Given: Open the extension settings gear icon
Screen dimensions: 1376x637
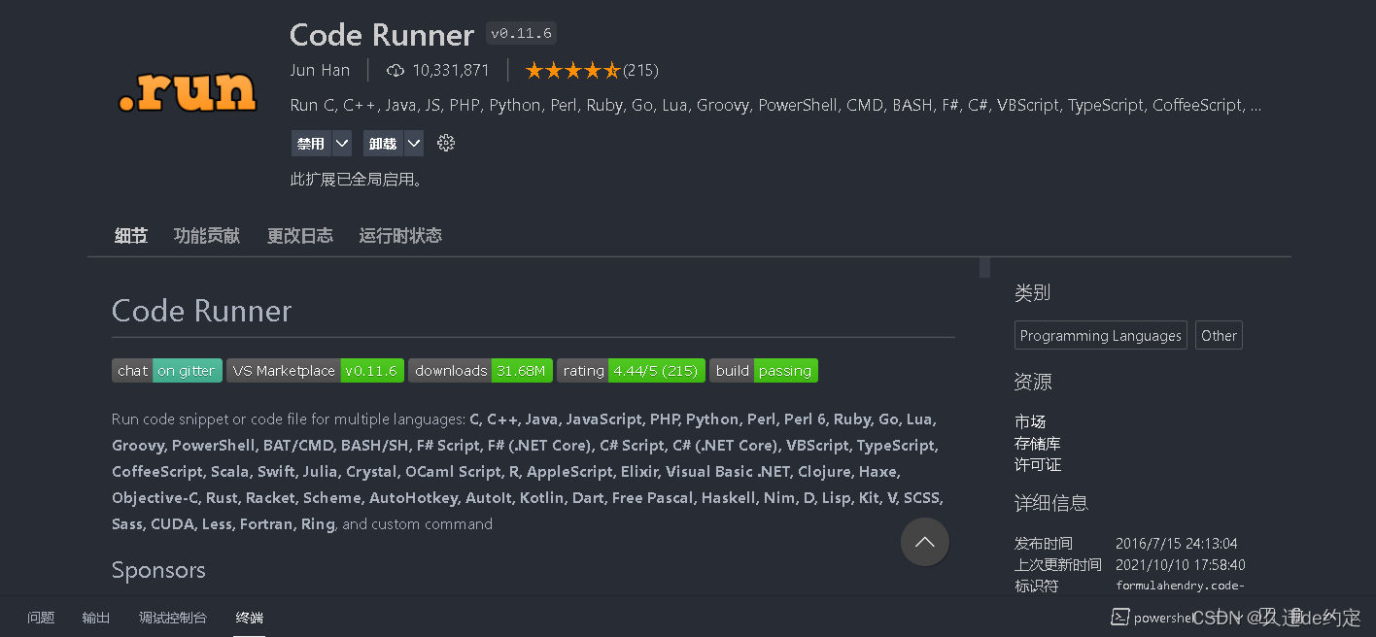Looking at the screenshot, I should 446,143.
